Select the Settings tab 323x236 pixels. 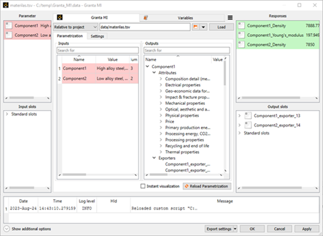pyautogui.click(x=98, y=36)
